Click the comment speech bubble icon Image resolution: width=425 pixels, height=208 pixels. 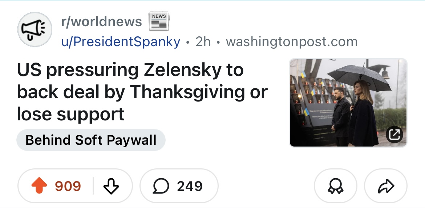[x=161, y=186]
